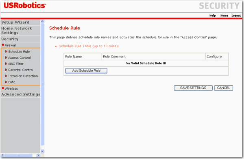
Task: Click arrow icon next to Schedule Rule
Action: click(x=6, y=51)
